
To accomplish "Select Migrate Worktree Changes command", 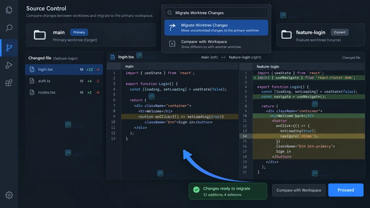I will pyautogui.click(x=216, y=27).
